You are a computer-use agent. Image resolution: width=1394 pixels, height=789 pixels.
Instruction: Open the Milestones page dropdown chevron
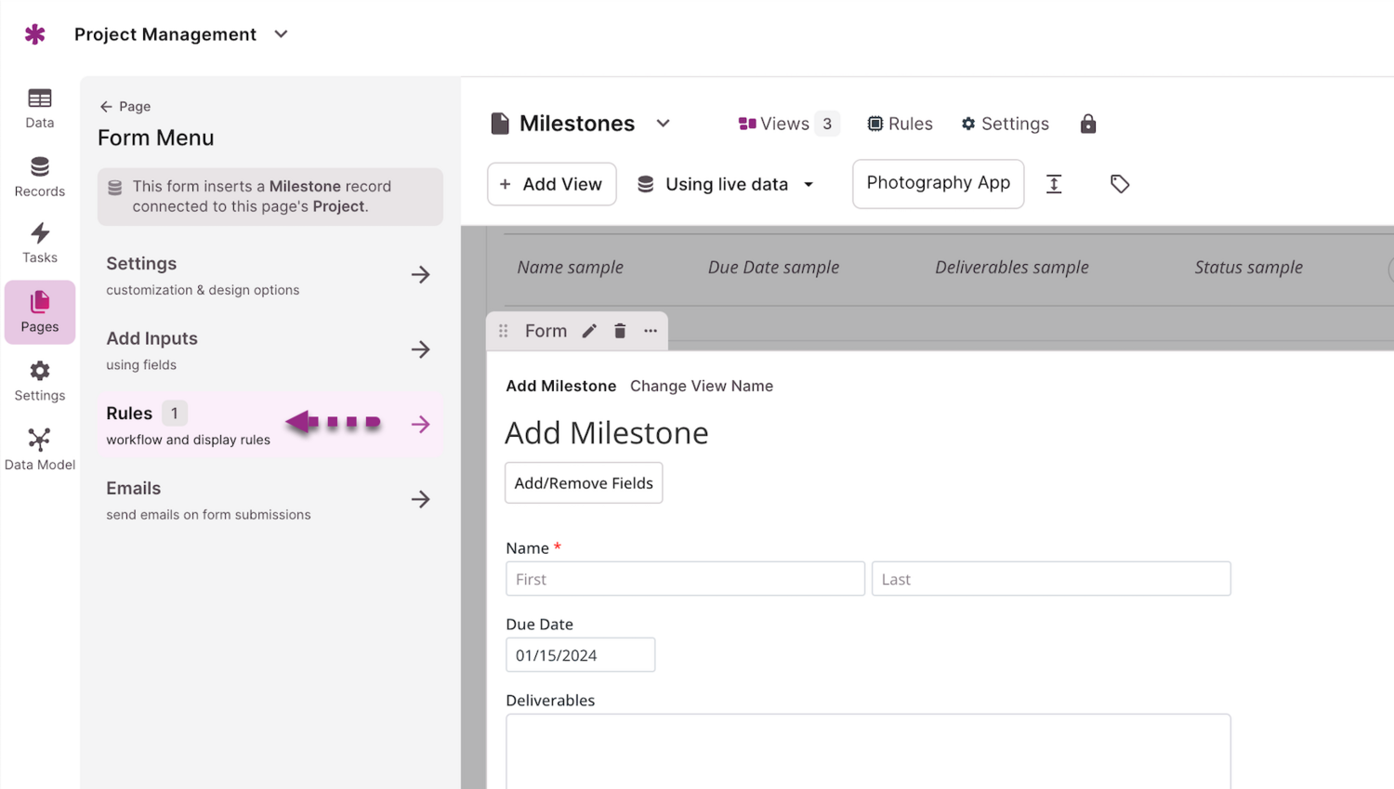pyautogui.click(x=663, y=124)
